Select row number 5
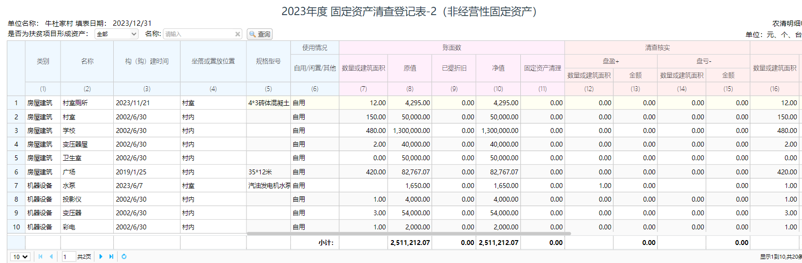The height and width of the screenshot is (263, 802). pos(16,158)
